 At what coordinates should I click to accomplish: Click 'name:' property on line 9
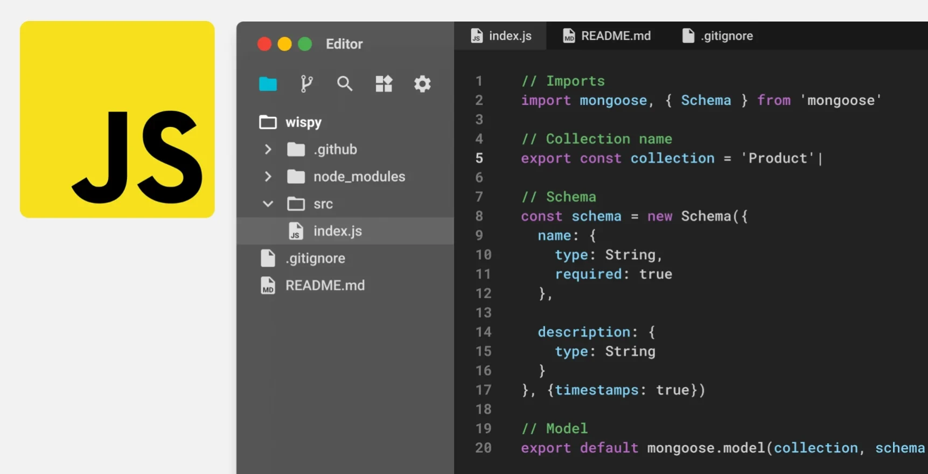point(558,235)
